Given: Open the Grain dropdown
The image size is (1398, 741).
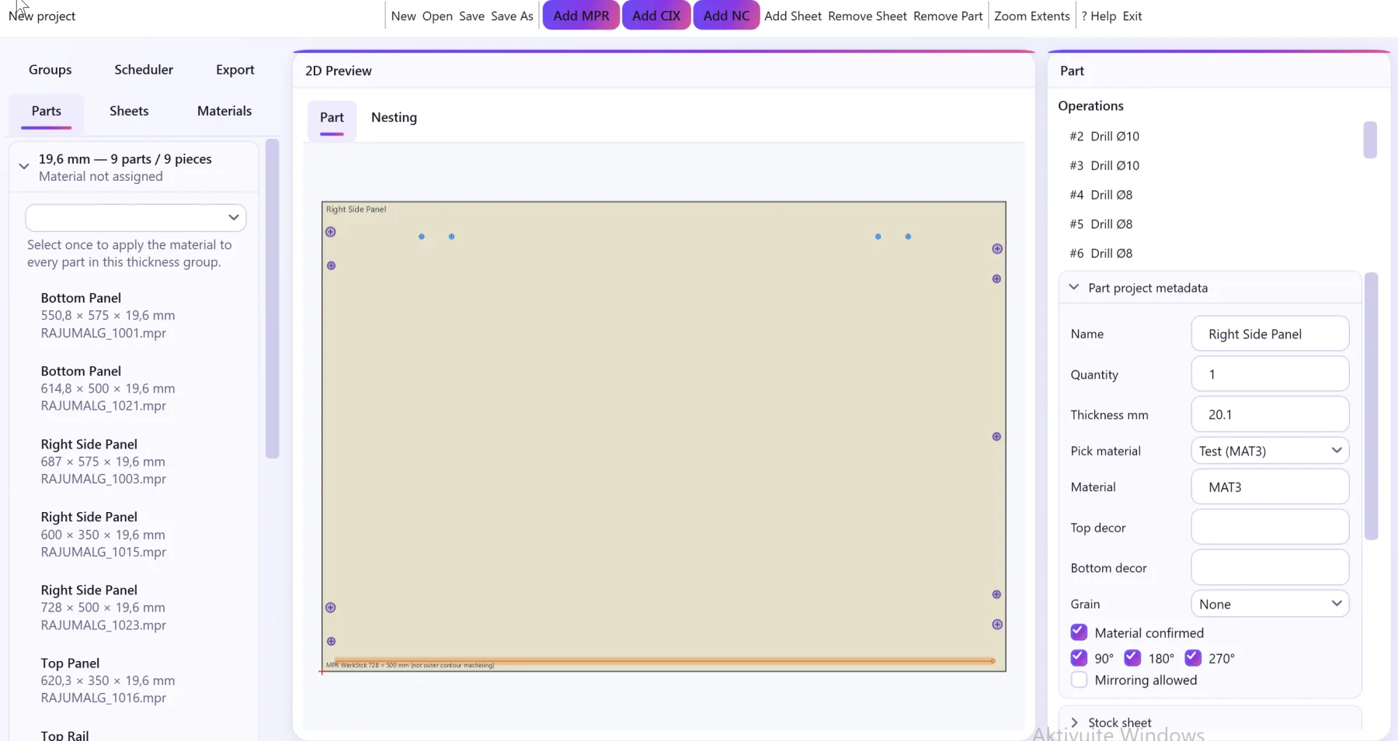Looking at the screenshot, I should click(1270, 604).
